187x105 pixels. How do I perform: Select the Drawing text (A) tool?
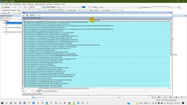[x=19, y=13]
